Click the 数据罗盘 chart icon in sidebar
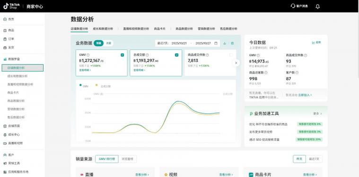Viewport: 359px width, 177px height. [5, 59]
